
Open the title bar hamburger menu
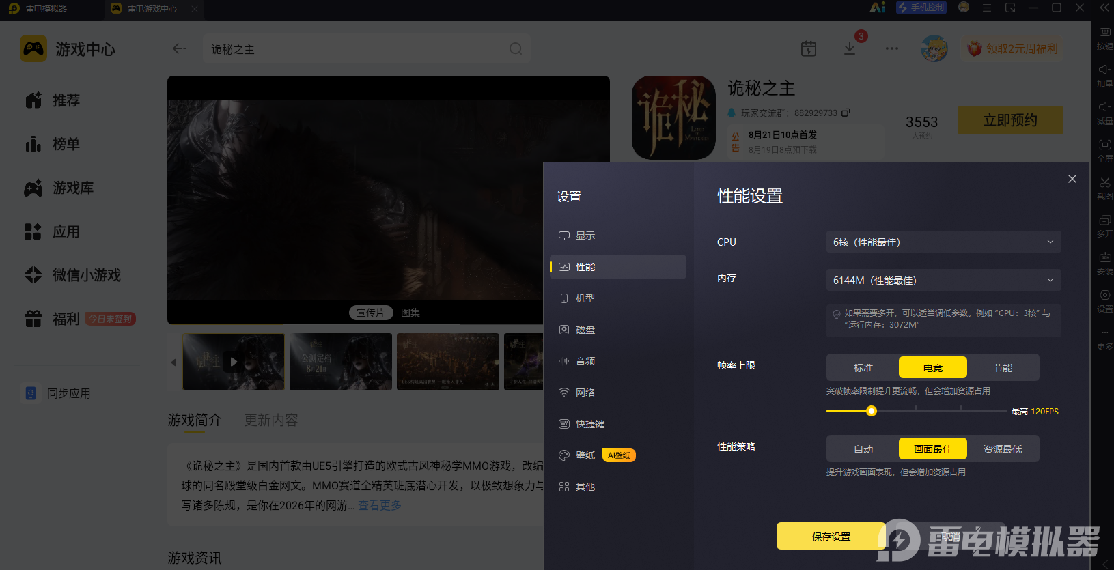[x=987, y=8]
